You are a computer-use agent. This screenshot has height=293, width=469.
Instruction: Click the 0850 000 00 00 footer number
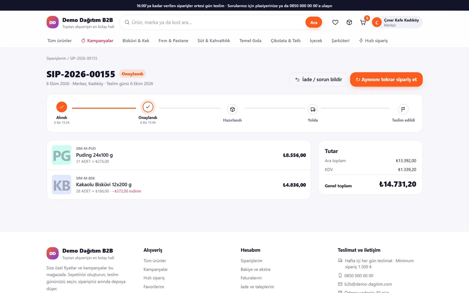point(359,276)
